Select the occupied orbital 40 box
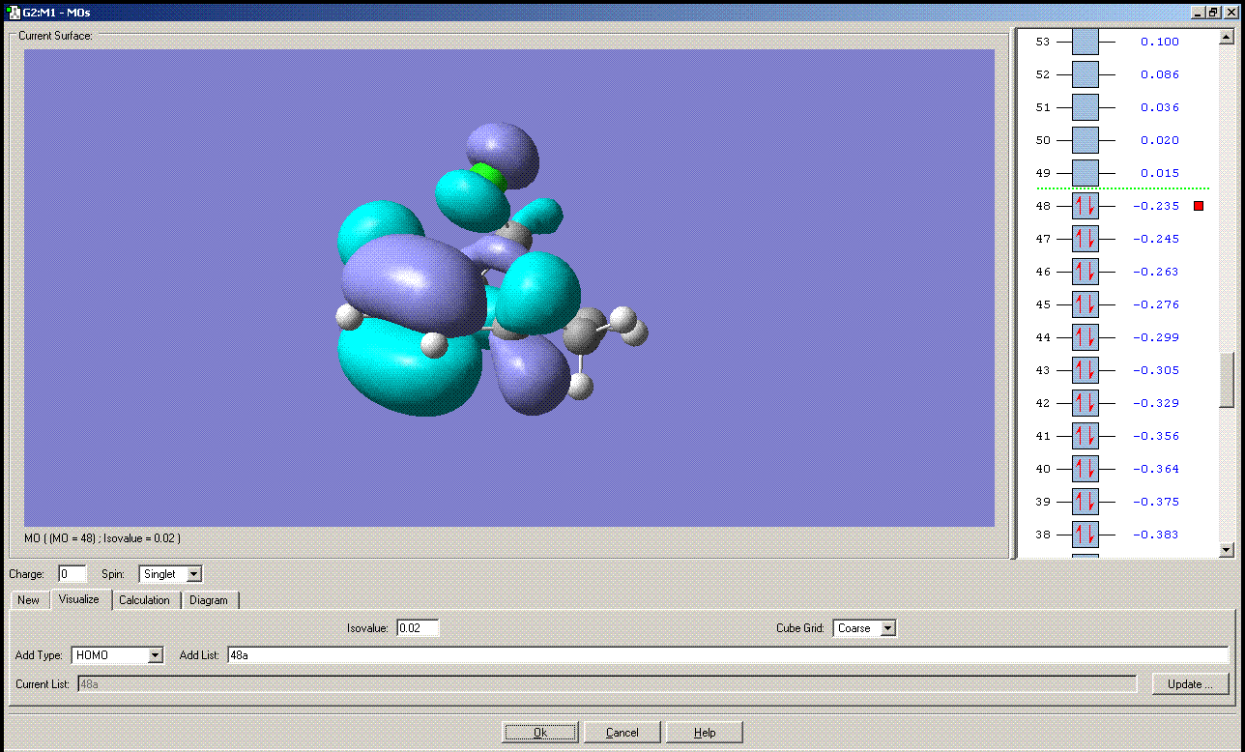Screen dimensions: 1245x752 (x=1086, y=469)
